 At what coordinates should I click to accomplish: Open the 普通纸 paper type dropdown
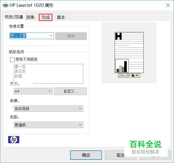click(48, 125)
